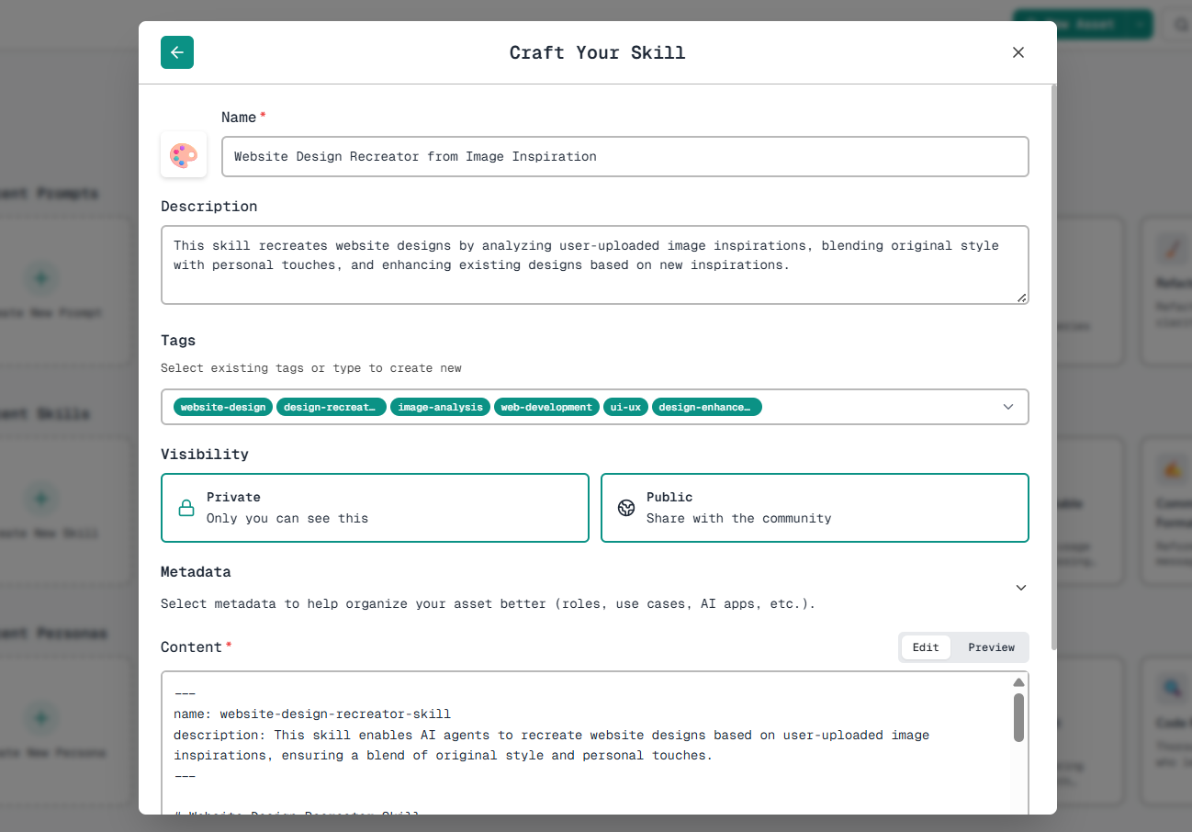The width and height of the screenshot is (1192, 832).
Task: Switch to the Preview tab for Content
Action: point(991,646)
